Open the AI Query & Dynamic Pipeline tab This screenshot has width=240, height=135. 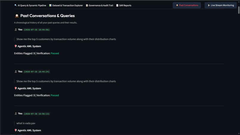[x=30, y=5]
